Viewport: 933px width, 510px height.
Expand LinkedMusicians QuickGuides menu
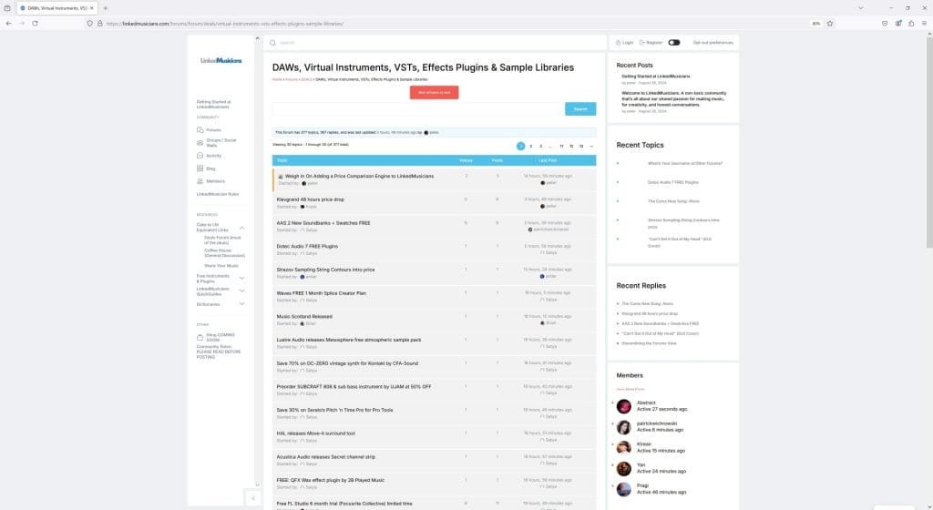(x=241, y=291)
